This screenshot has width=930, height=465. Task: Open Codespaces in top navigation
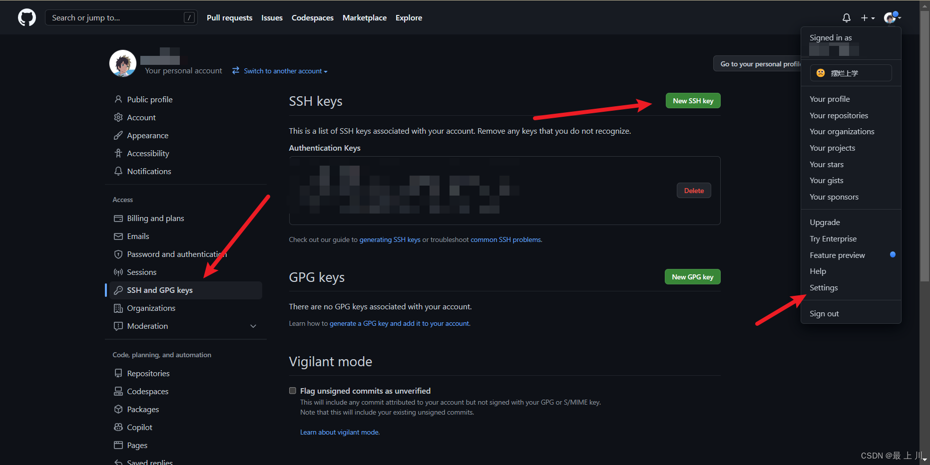tap(313, 17)
